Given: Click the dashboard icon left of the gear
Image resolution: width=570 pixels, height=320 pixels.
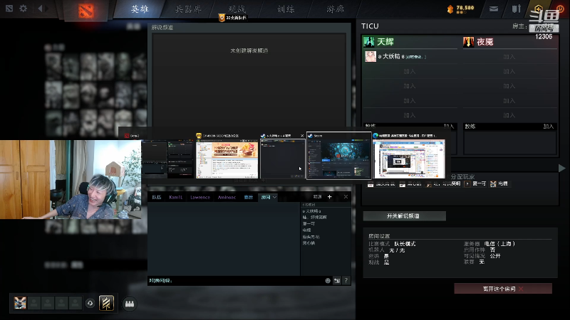Looking at the screenshot, I should (9, 8).
